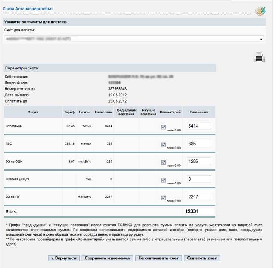Click the Тариф column header
The image size is (280, 268).
(x=69, y=112)
